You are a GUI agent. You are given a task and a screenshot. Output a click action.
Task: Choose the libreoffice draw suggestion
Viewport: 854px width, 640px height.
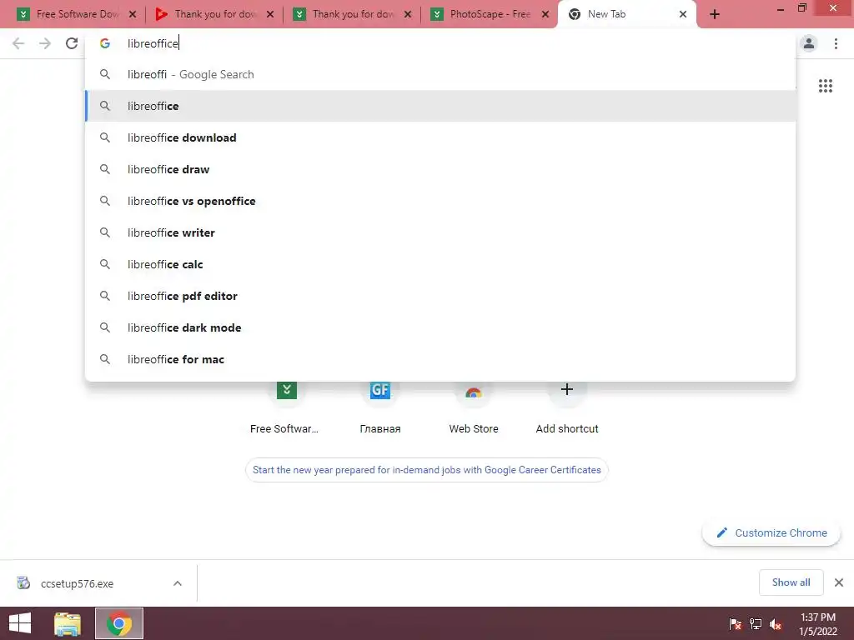coord(440,169)
